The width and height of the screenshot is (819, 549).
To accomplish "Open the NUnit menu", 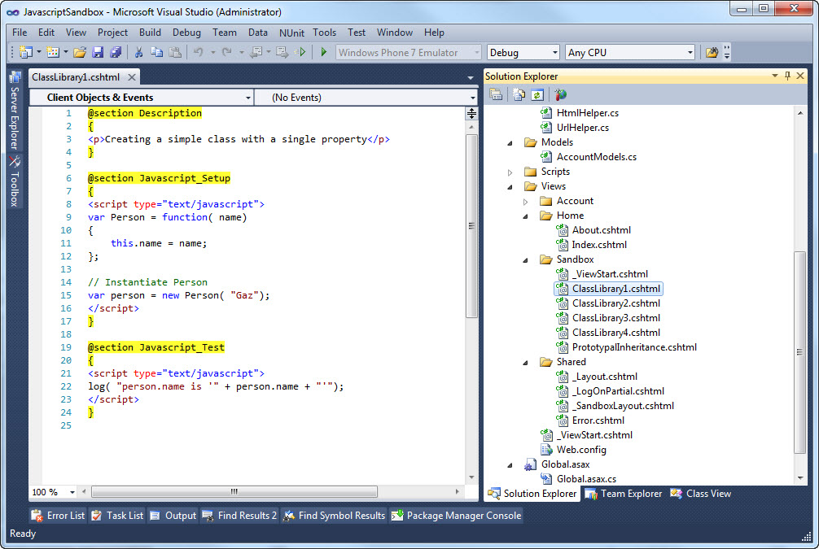I will (291, 33).
